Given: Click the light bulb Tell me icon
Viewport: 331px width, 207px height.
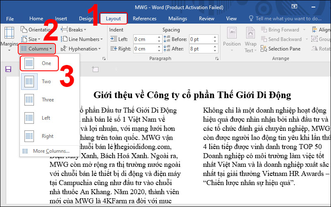Looking at the screenshot, I should (251, 18).
